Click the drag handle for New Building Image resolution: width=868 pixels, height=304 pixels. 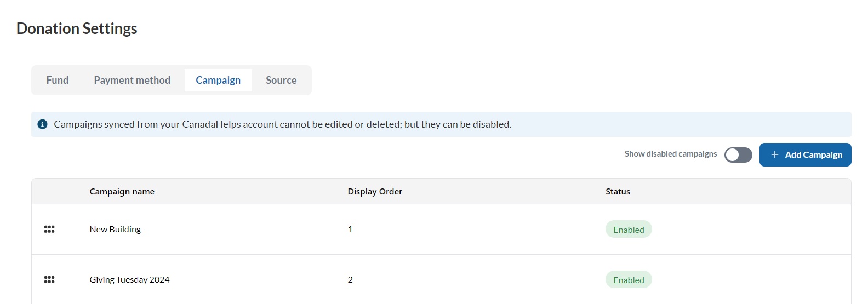point(49,230)
